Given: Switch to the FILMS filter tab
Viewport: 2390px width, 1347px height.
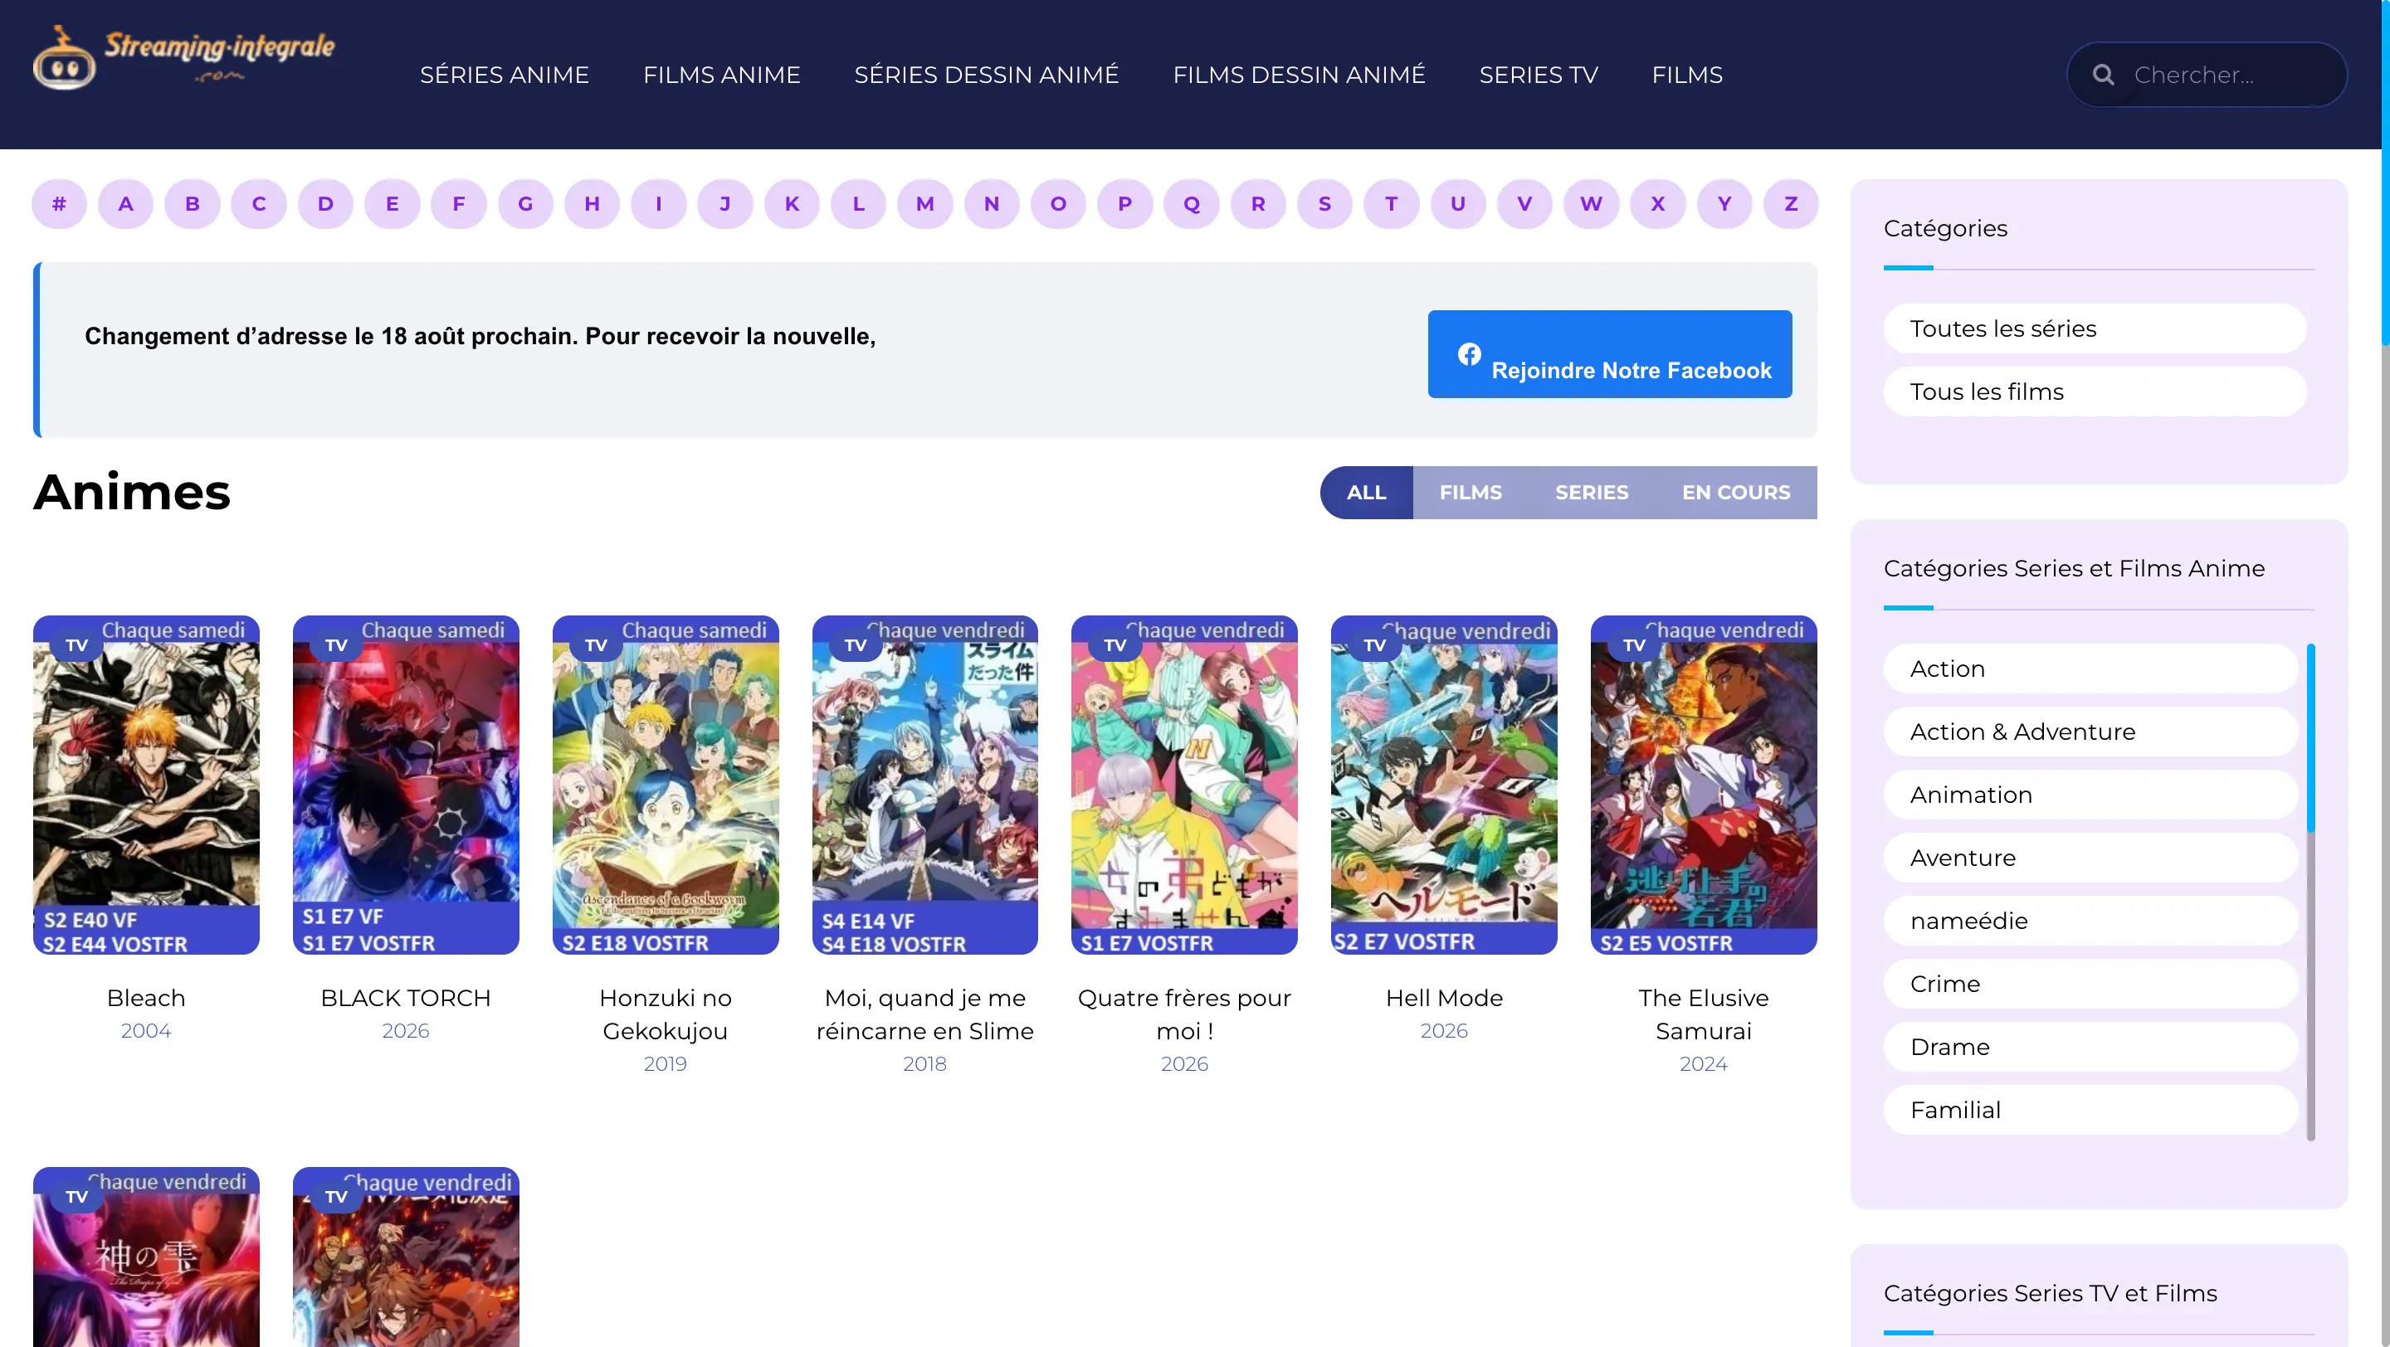Looking at the screenshot, I should 1471,492.
